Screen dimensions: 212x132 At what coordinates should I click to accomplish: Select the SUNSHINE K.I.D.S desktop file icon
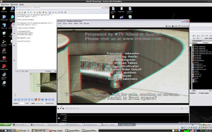point(130,10)
